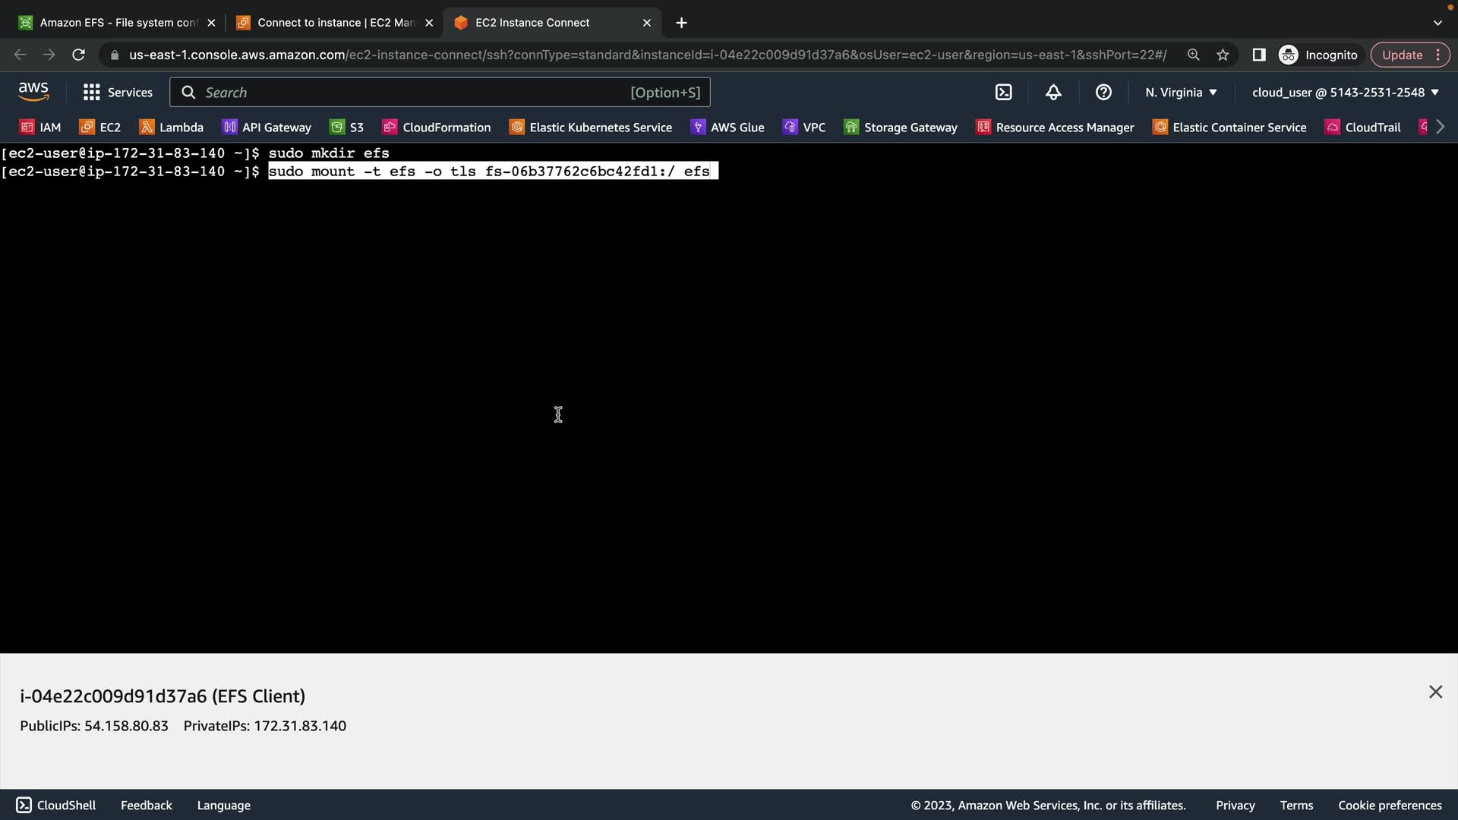
Task: Open CloudShell icon in top navigation
Action: [x=1003, y=93]
